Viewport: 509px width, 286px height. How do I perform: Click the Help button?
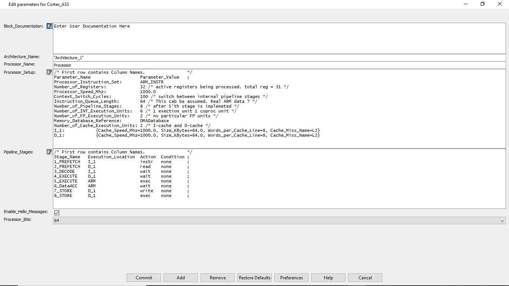click(x=328, y=278)
